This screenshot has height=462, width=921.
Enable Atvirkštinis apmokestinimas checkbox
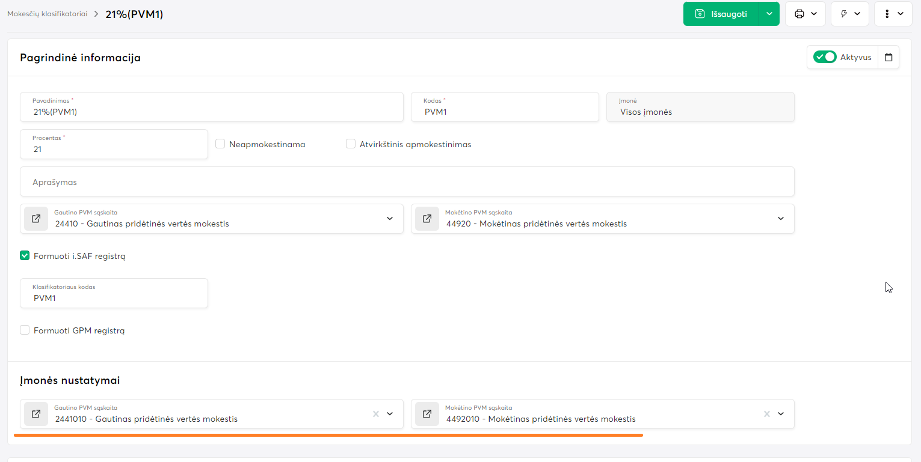(351, 144)
